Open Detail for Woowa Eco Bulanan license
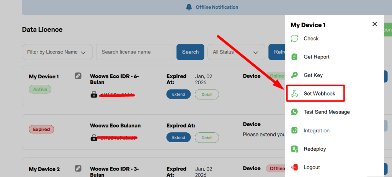The image size is (392, 177). (x=207, y=138)
